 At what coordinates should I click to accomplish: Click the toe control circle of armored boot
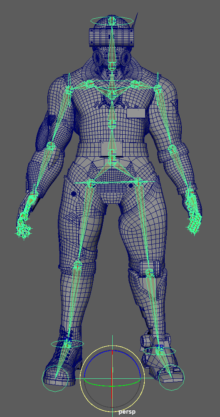click(171, 377)
